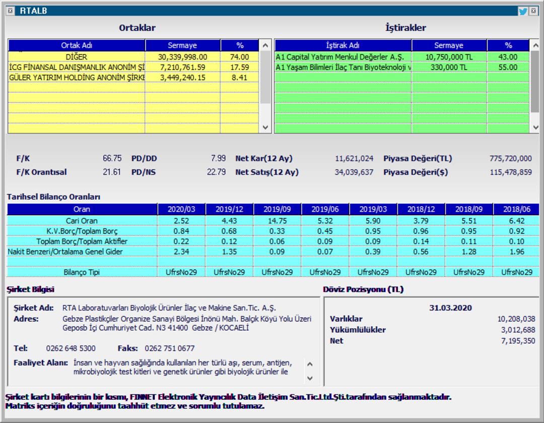The height and width of the screenshot is (423, 544).
Task: Click the 2020/03 column header
Action: pyautogui.click(x=181, y=209)
